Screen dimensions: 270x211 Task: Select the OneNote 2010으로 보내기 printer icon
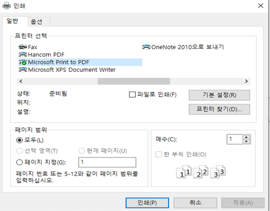pos(146,47)
